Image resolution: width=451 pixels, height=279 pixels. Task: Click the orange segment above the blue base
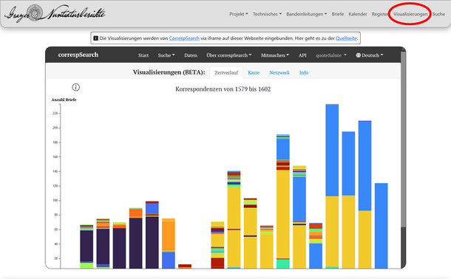[169, 235]
